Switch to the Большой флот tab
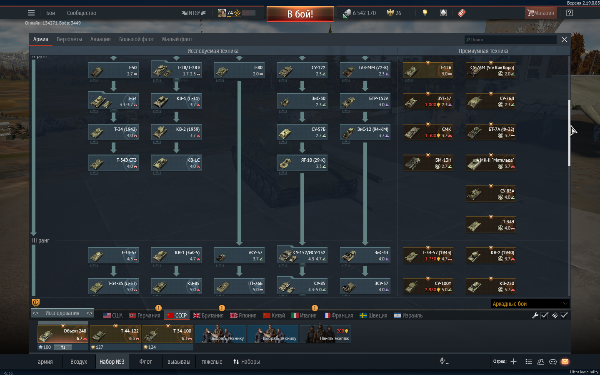Viewport: 600px width, 375px height. pyautogui.click(x=137, y=39)
